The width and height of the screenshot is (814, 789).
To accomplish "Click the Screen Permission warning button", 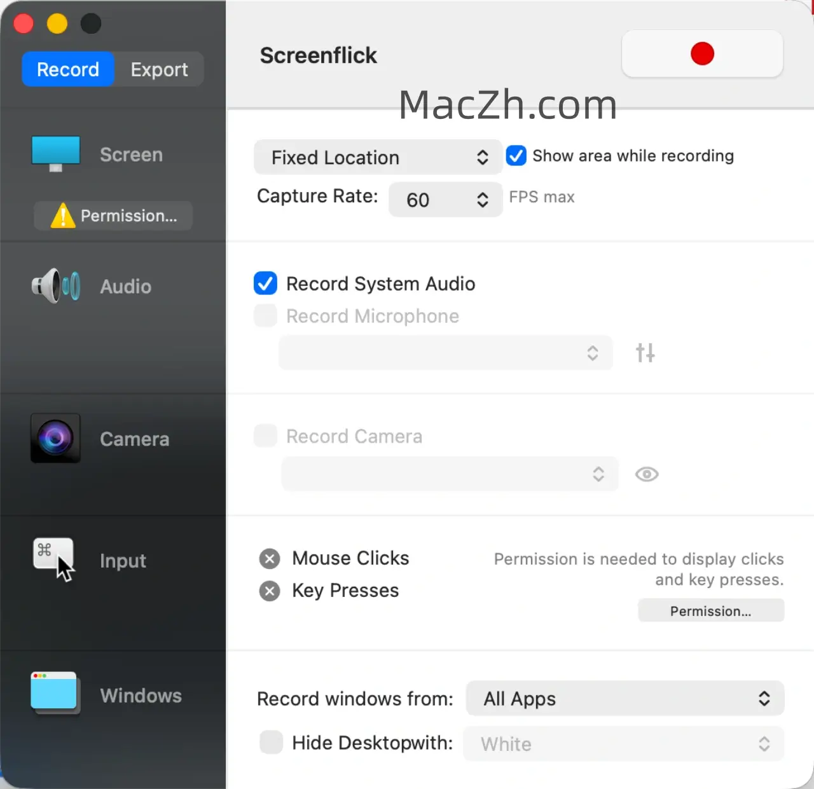I will pos(113,216).
